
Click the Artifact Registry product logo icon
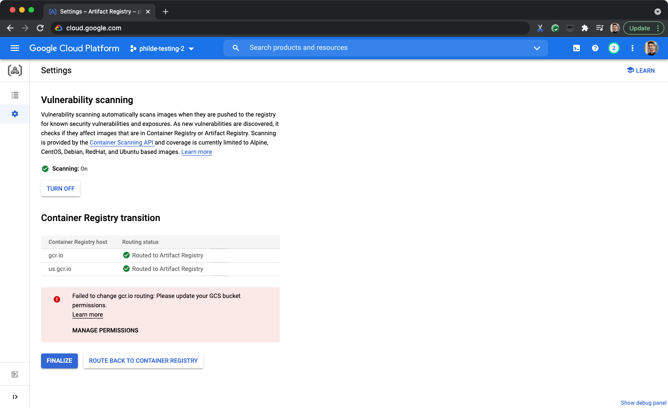[x=15, y=70]
